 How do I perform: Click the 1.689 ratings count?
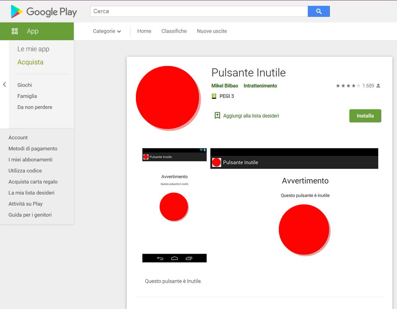click(368, 86)
